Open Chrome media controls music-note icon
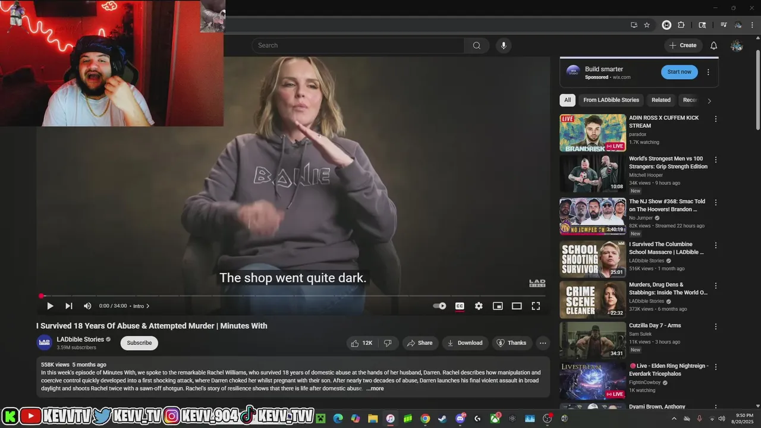The height and width of the screenshot is (428, 761). coord(724,25)
